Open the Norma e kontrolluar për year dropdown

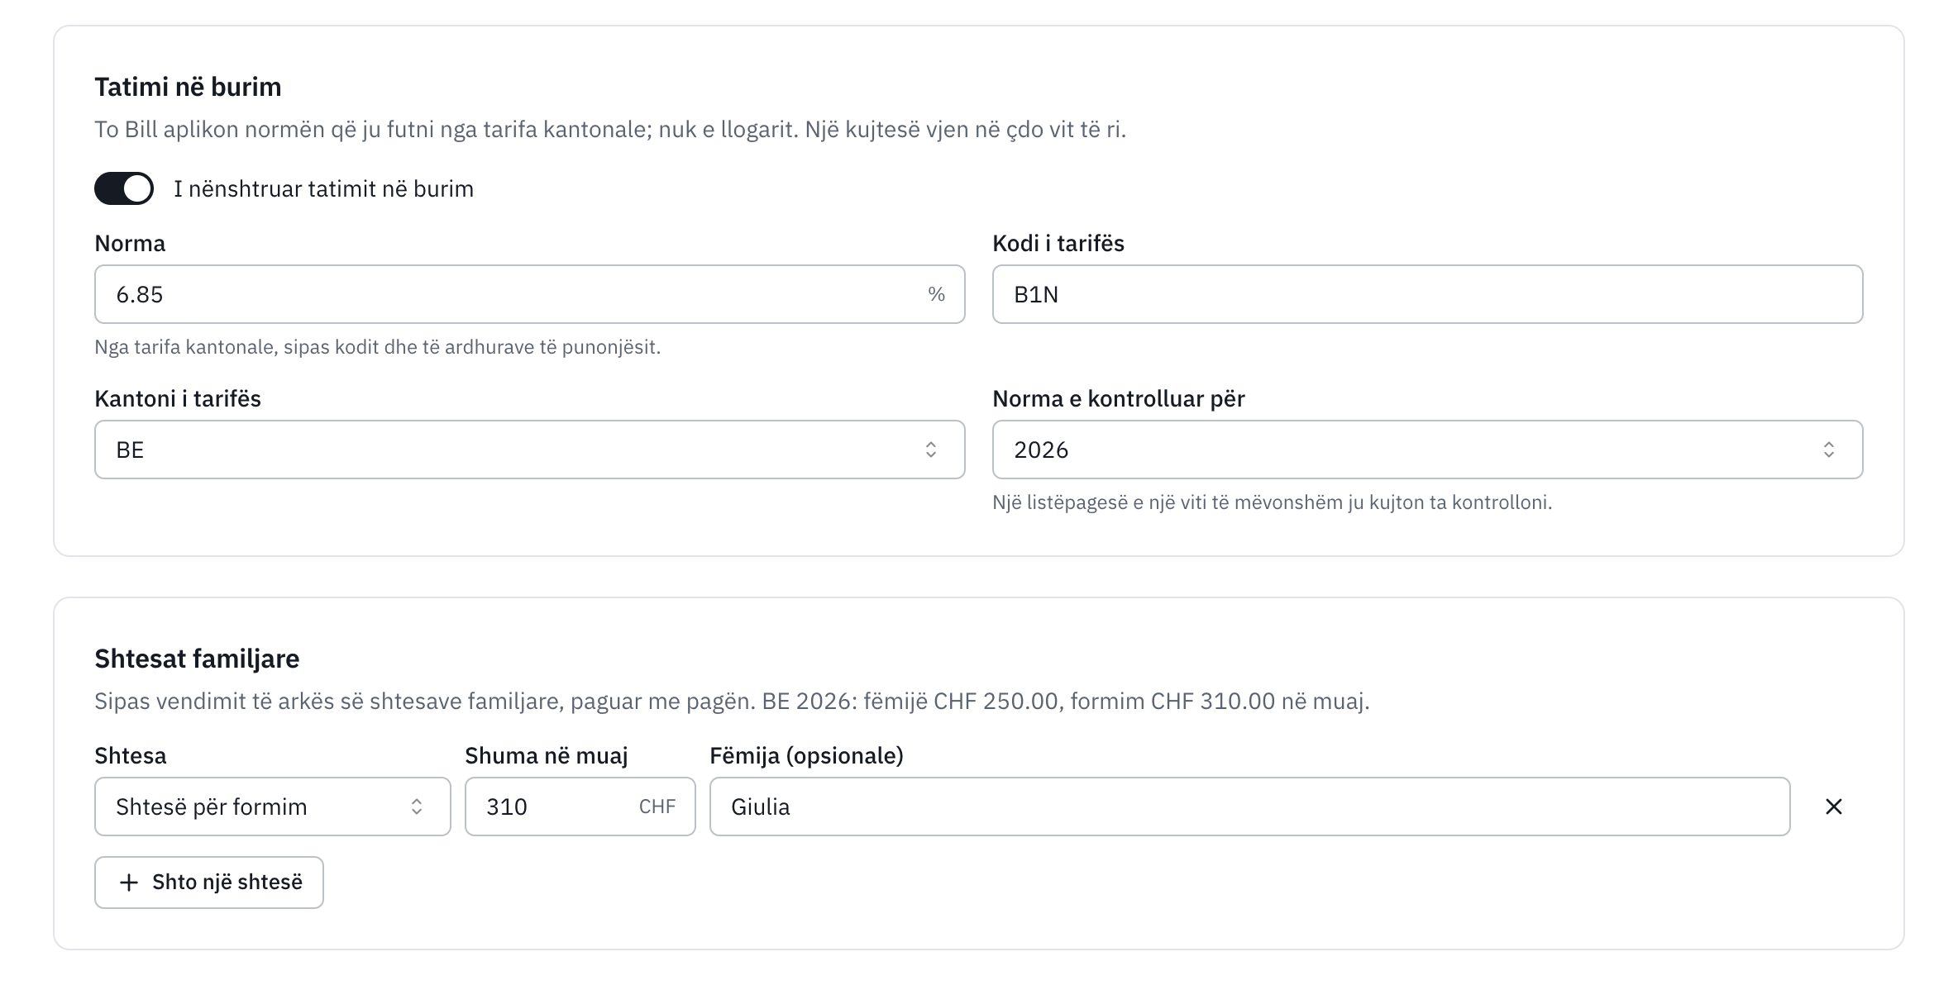[1428, 450]
